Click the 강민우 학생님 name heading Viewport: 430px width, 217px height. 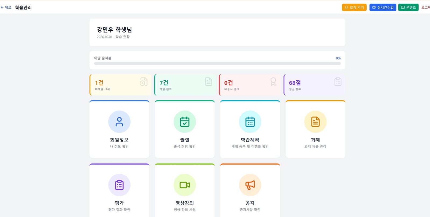114,30
